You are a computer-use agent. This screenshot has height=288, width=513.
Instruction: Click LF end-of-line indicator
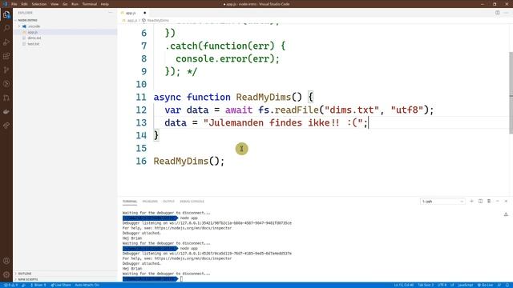coord(452,285)
